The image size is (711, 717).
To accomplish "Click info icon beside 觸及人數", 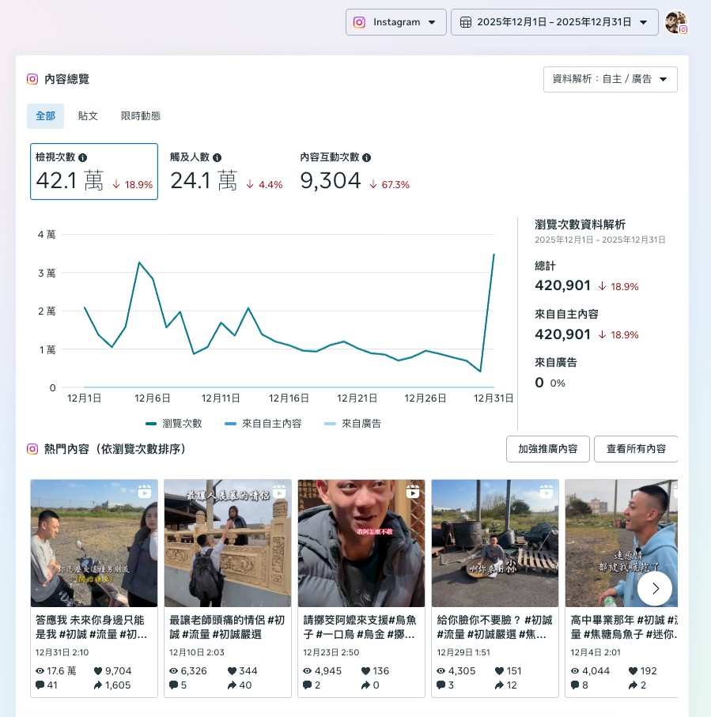I will pyautogui.click(x=217, y=158).
